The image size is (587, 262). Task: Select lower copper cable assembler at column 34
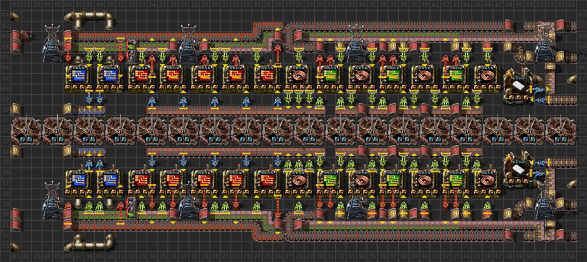coord(361,183)
